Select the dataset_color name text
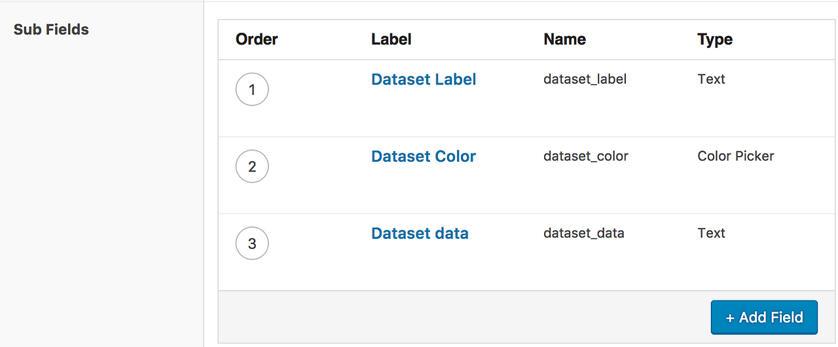The width and height of the screenshot is (838, 347). tap(586, 156)
